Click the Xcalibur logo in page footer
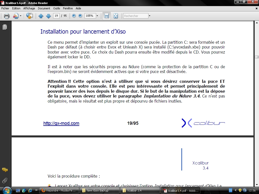259x194 pixels. coord(203,123)
